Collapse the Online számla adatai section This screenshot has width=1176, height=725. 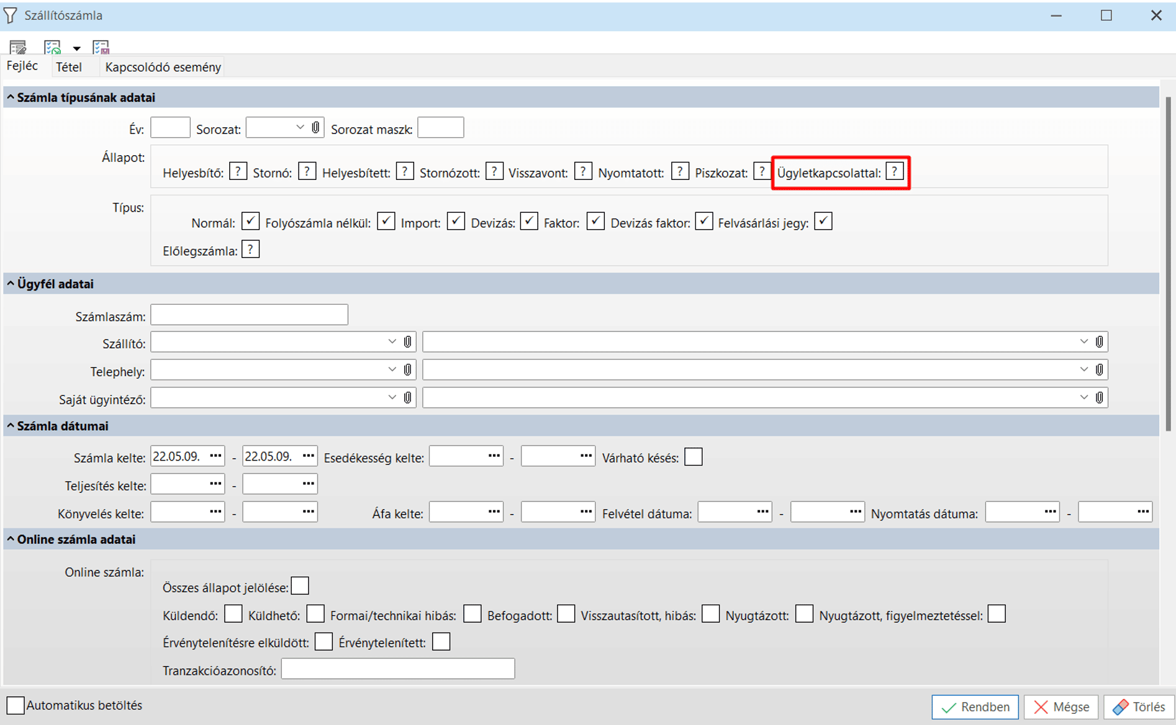pyautogui.click(x=11, y=539)
